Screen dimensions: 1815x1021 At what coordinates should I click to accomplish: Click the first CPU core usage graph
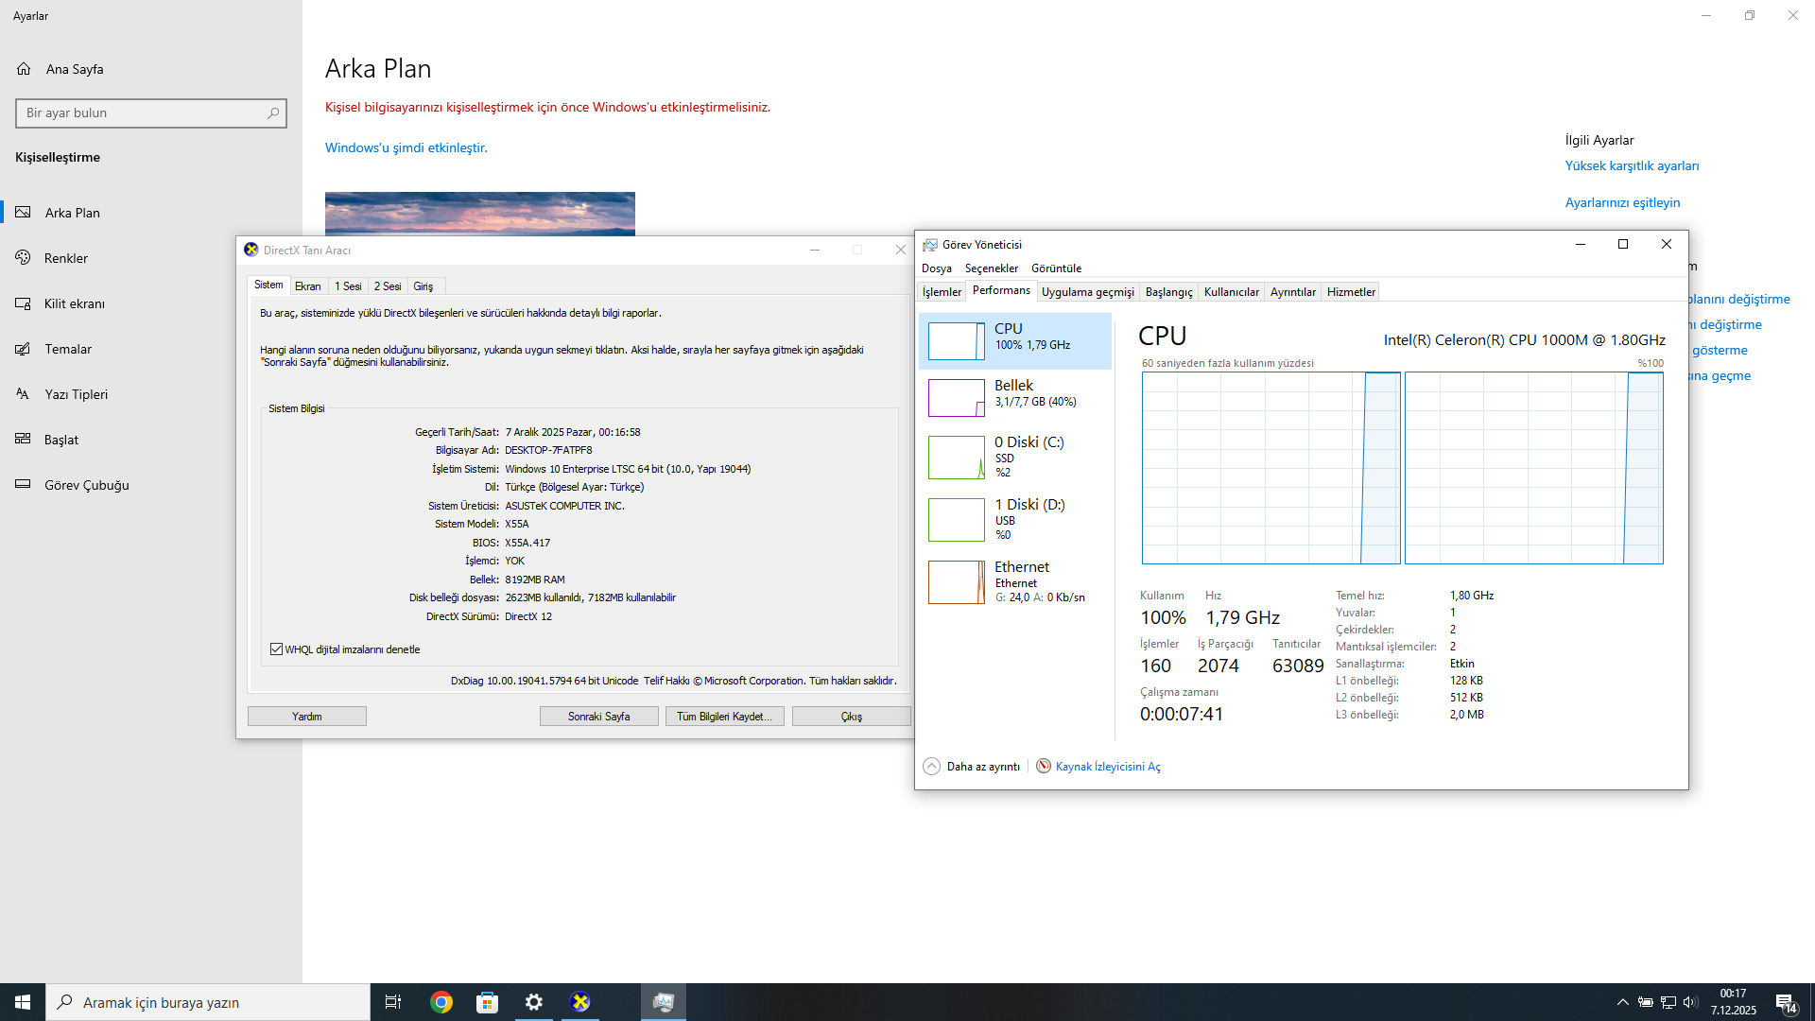1270,468
